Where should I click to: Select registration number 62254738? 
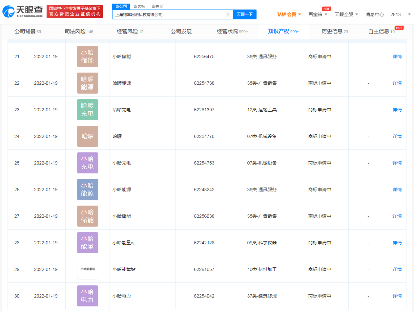[204, 83]
